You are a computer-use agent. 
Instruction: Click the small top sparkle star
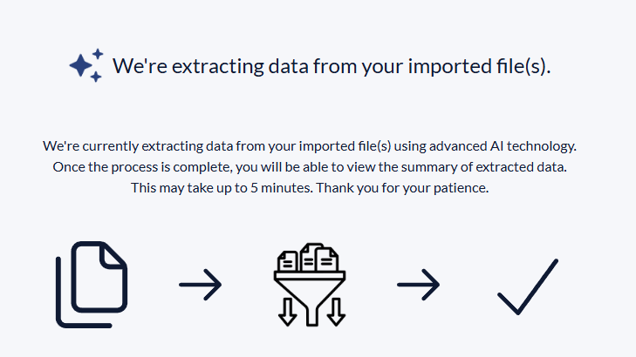[97, 54]
